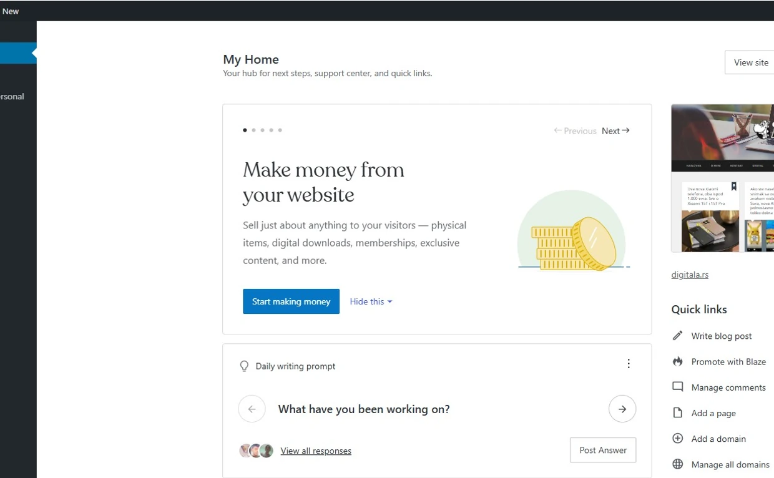Click the speech bubble Manage comments icon
This screenshot has height=478, width=774.
click(677, 387)
